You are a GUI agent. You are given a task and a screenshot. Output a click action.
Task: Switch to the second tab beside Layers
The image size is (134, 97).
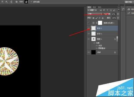[x=94, y=7]
